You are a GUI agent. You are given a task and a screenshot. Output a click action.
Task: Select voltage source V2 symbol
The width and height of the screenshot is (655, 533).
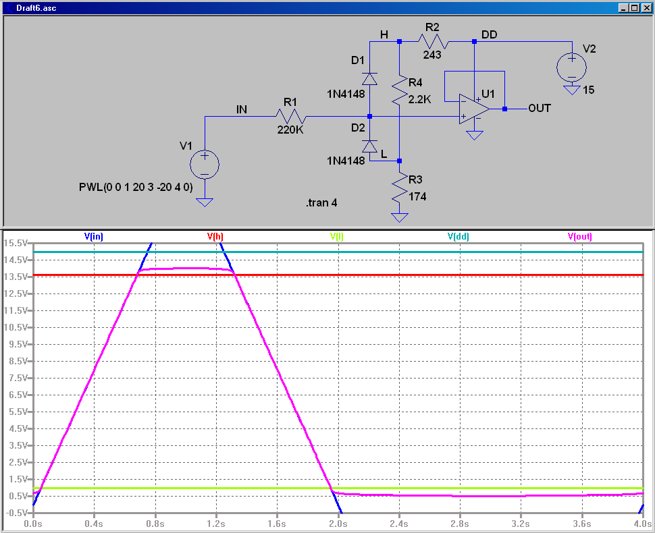pos(571,67)
